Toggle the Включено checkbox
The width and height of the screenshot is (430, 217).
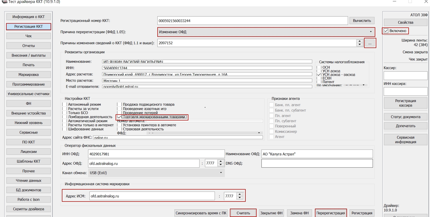[386, 31]
